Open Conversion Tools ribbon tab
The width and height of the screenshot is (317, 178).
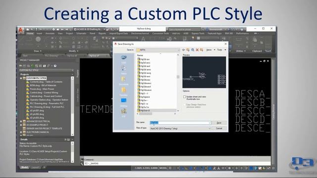tap(160, 33)
